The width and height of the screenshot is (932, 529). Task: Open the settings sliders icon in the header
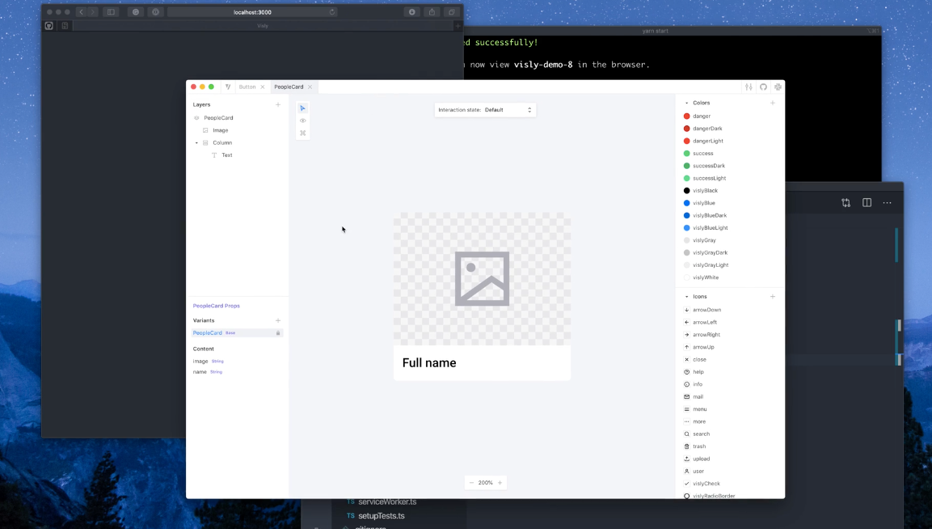pos(747,87)
